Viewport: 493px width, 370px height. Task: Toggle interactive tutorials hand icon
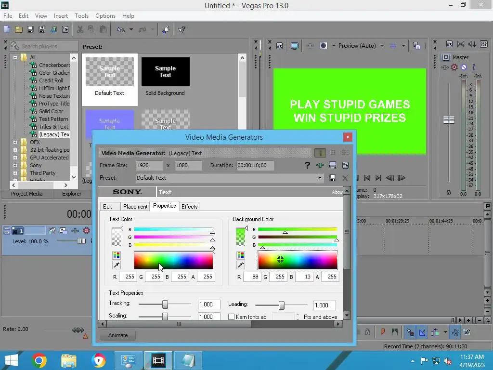[x=166, y=29]
